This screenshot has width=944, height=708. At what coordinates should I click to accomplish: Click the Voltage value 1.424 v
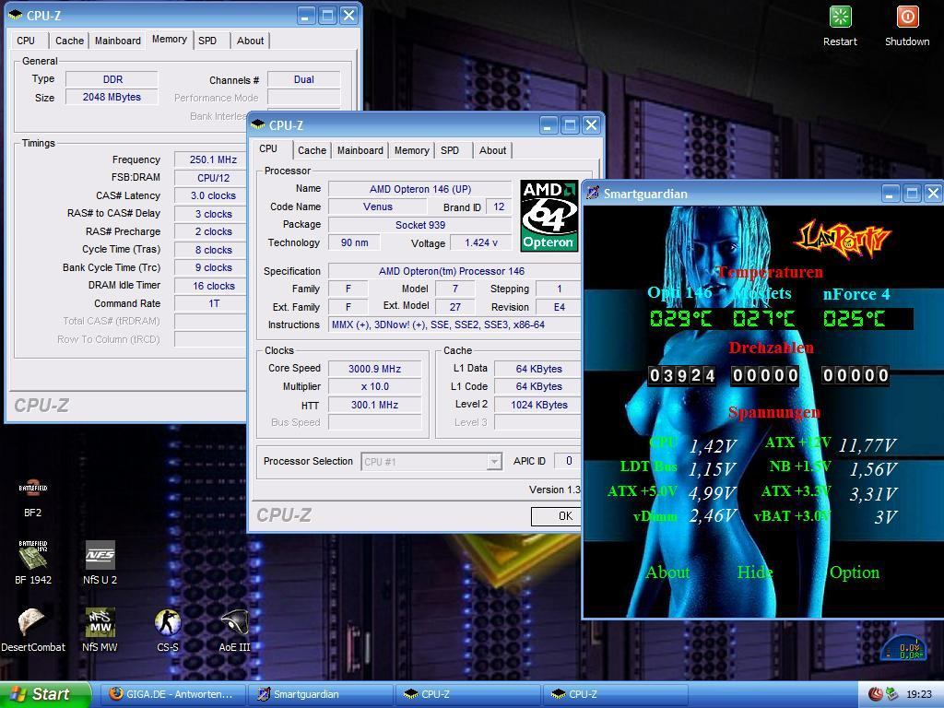[x=481, y=242]
